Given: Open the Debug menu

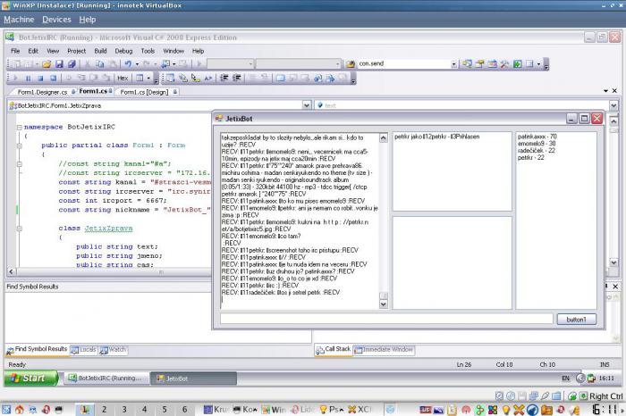Looking at the screenshot, I should click(x=123, y=51).
